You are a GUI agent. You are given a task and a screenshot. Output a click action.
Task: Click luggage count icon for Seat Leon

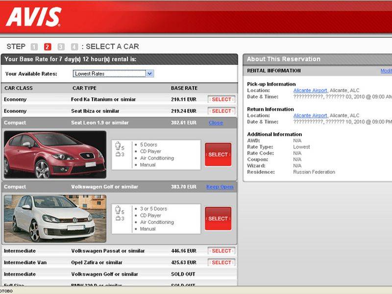pyautogui.click(x=118, y=154)
